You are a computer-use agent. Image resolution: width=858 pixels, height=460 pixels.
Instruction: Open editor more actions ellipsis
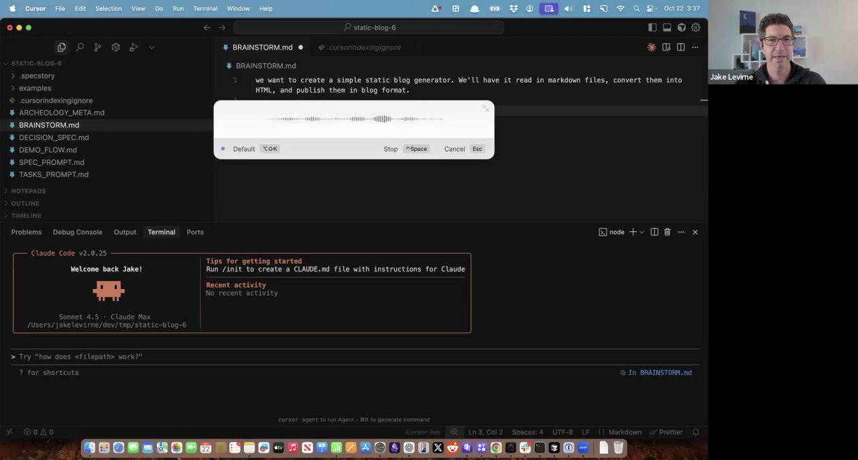coord(695,47)
